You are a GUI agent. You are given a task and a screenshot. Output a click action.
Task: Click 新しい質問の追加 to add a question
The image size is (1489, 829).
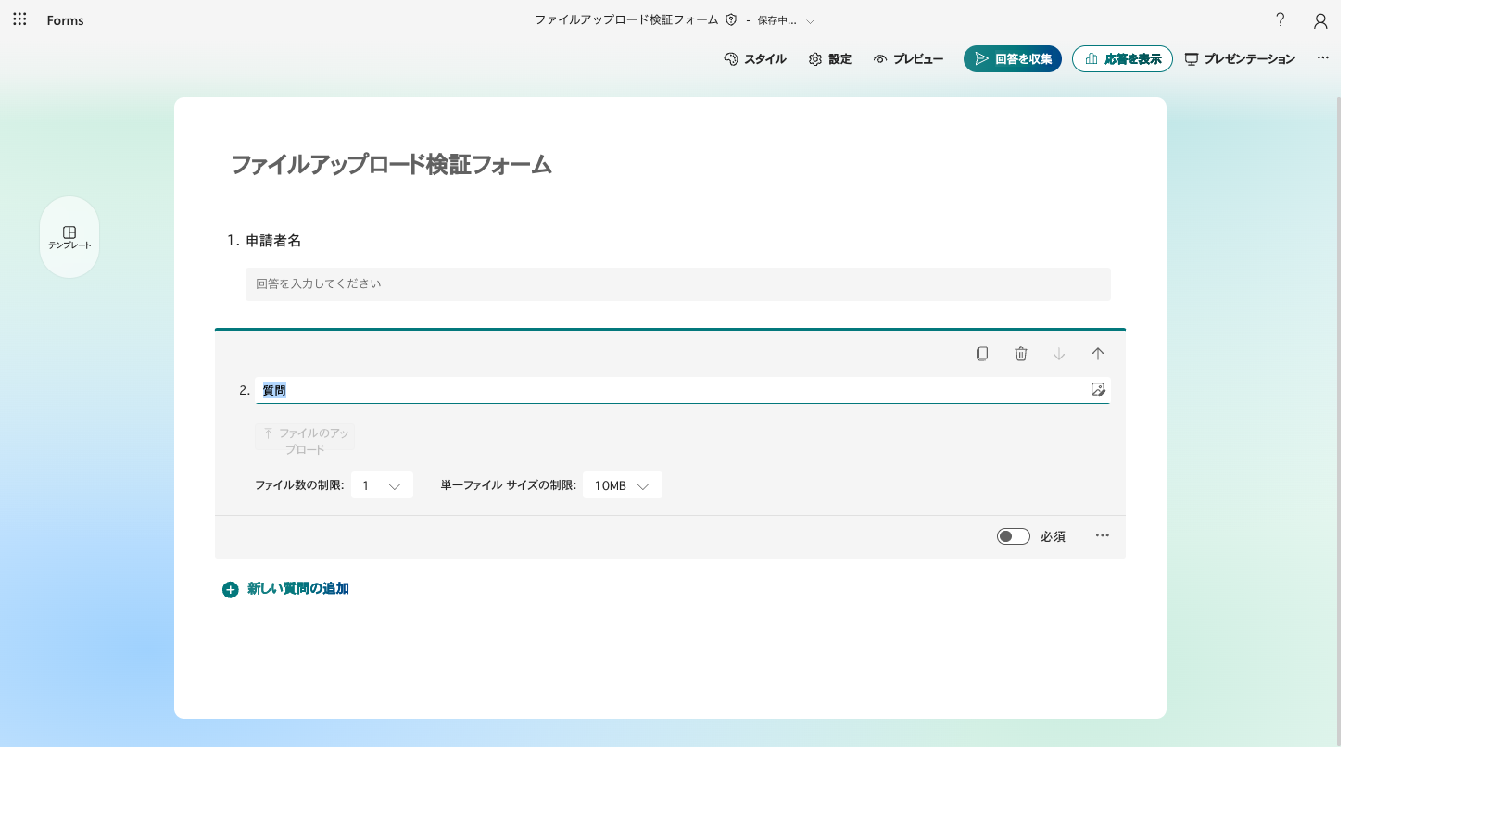(285, 589)
